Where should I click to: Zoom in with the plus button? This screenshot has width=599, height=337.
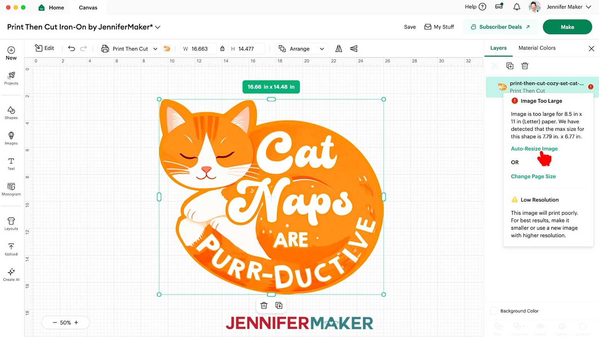click(76, 322)
